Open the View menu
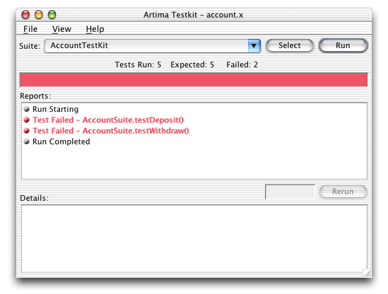Screen dimensions: 388x294 tap(62, 29)
